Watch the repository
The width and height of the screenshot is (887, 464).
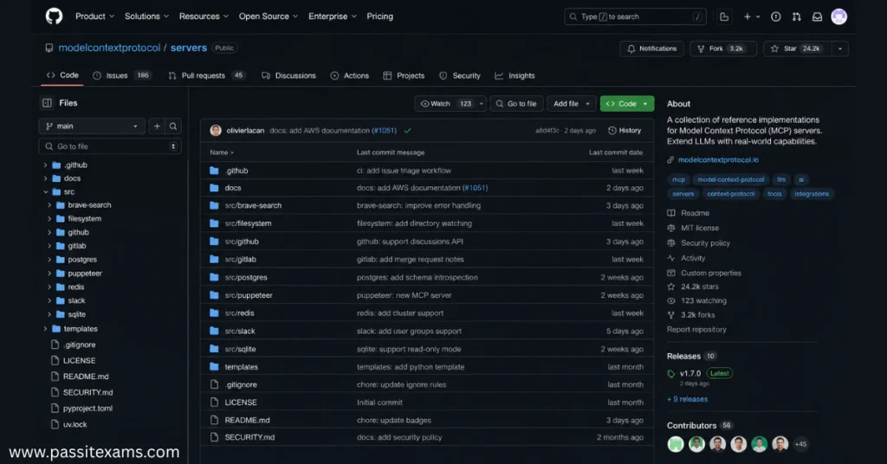pos(444,103)
